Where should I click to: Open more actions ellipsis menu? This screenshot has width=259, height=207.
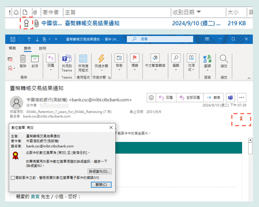coord(242,98)
